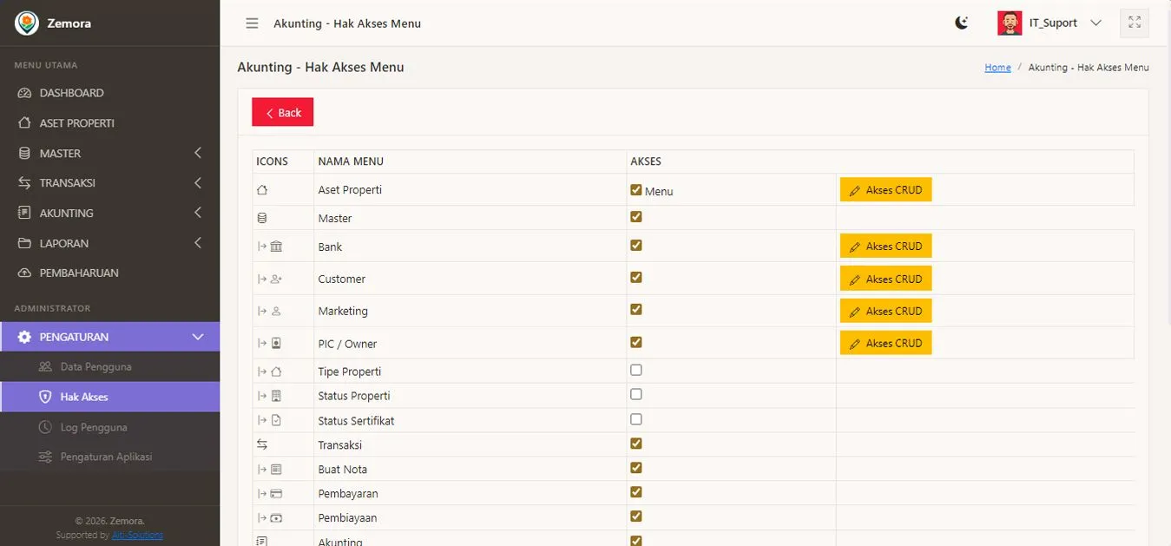Toggle dark mode with the moon icon
Screen dimensions: 1171x546
(961, 23)
